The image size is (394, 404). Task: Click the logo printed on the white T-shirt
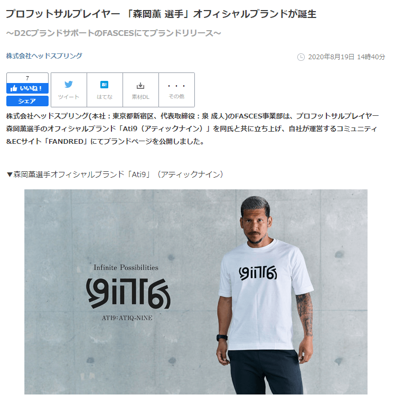pyautogui.click(x=258, y=273)
